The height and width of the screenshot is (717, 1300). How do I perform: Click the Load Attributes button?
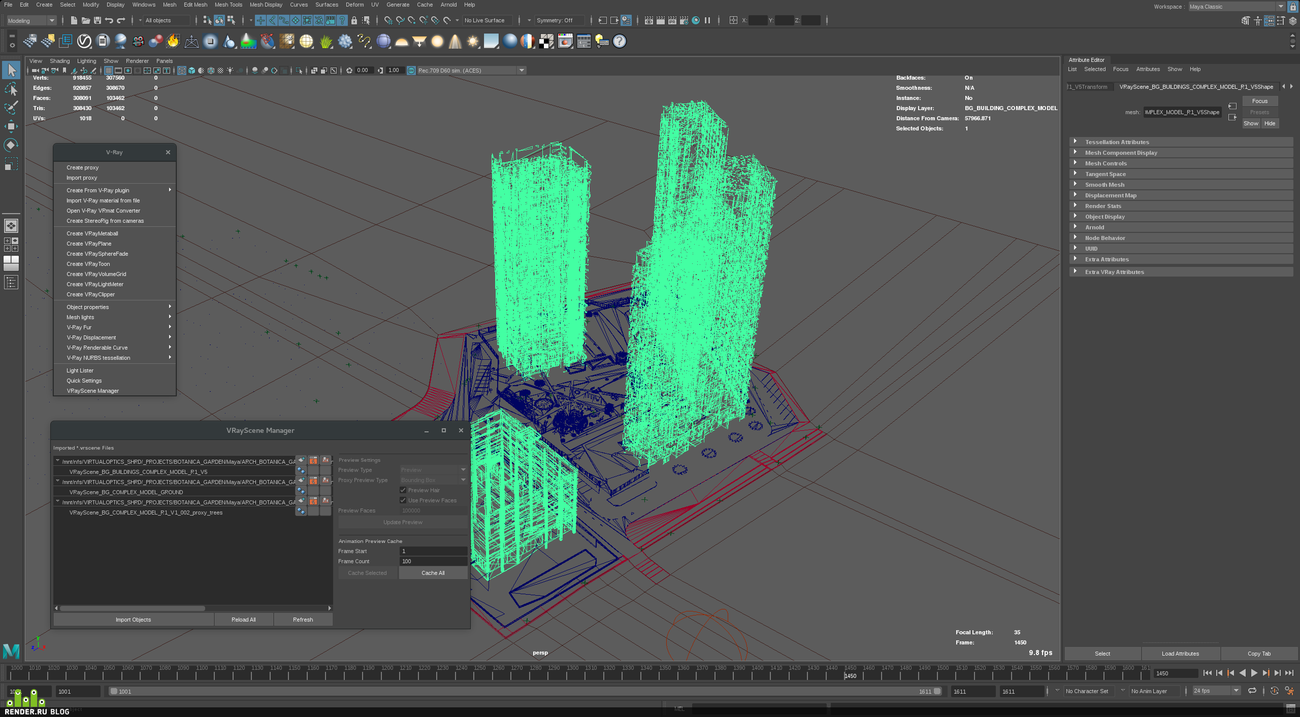[x=1181, y=654]
